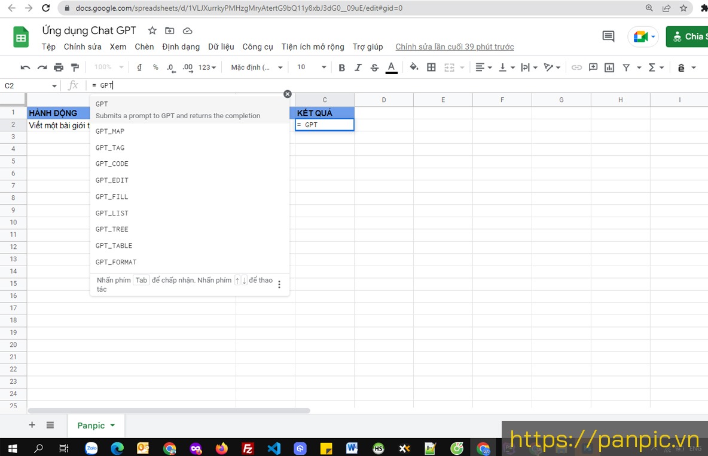
Task: Select the Paint format roller icon
Action: pyautogui.click(x=75, y=67)
